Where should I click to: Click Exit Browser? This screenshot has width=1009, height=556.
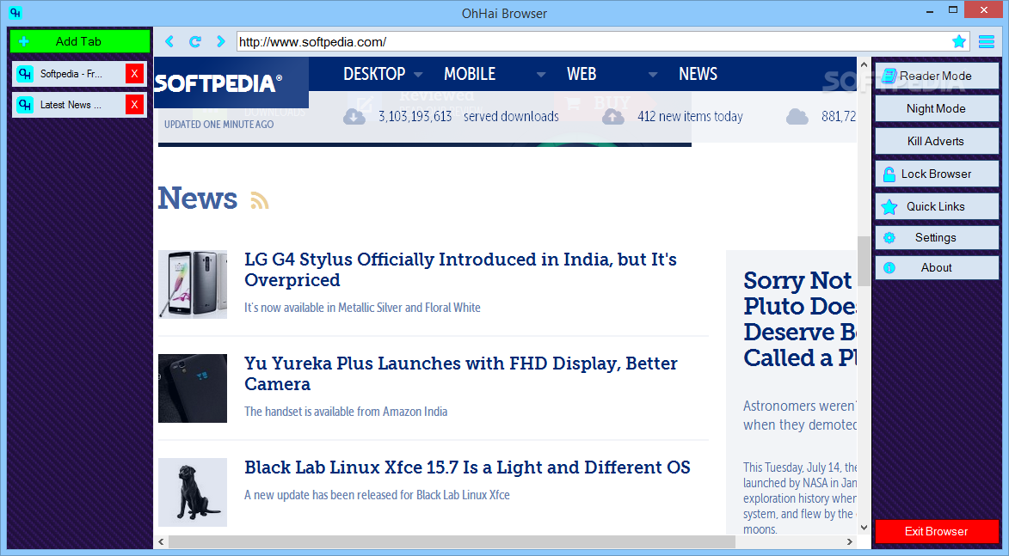[936, 532]
